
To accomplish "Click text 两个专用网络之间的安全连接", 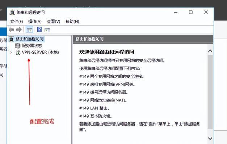I will click(117, 76).
